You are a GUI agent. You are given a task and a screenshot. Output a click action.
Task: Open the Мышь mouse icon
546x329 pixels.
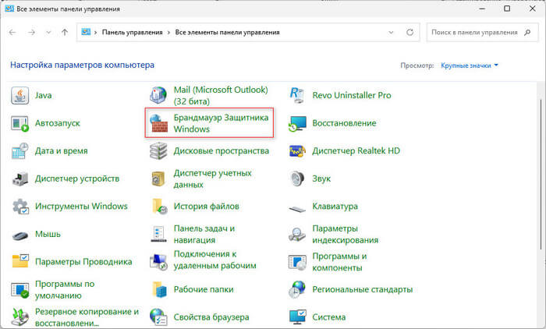tap(20, 234)
